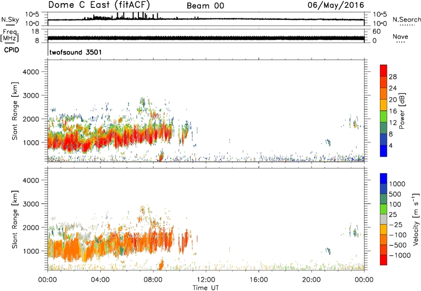The height and width of the screenshot is (291, 421).
Task: Click the '28' tick on Power color bar
Action: point(393,77)
